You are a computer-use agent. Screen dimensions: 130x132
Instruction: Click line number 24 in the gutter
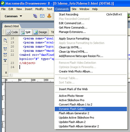click(12, 67)
